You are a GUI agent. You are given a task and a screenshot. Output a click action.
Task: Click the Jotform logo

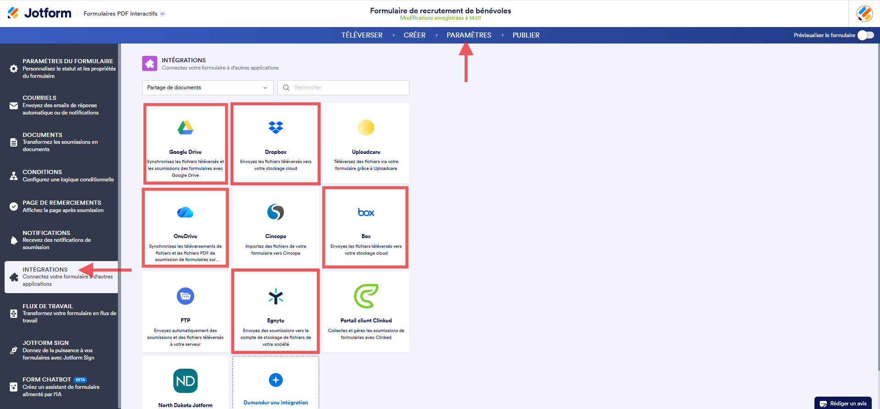click(39, 13)
